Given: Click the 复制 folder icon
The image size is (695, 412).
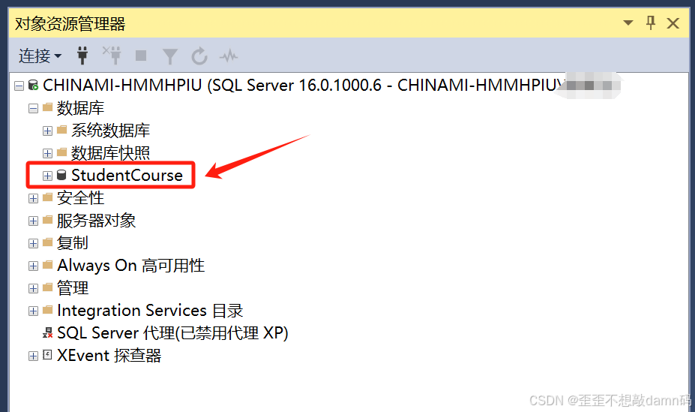Looking at the screenshot, I should tap(48, 242).
